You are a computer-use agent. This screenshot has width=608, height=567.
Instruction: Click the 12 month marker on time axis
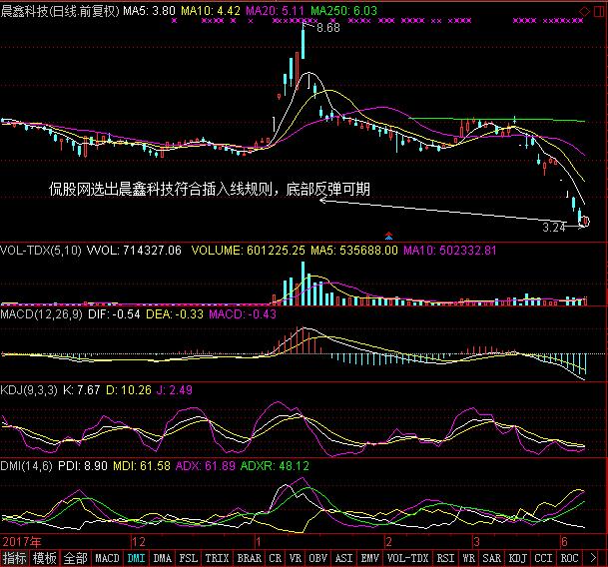tap(139, 542)
